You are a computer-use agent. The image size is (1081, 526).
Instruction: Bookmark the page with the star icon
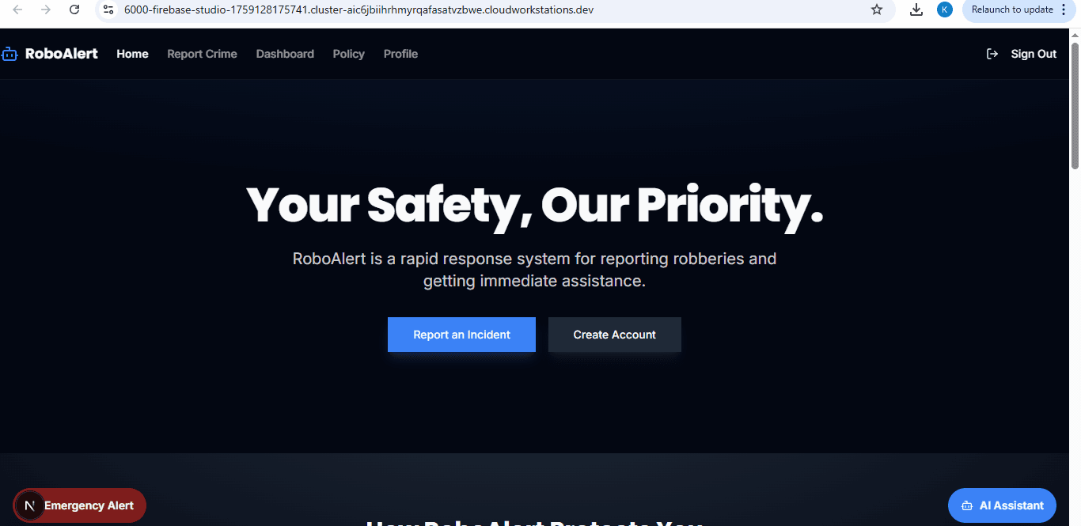coord(876,10)
